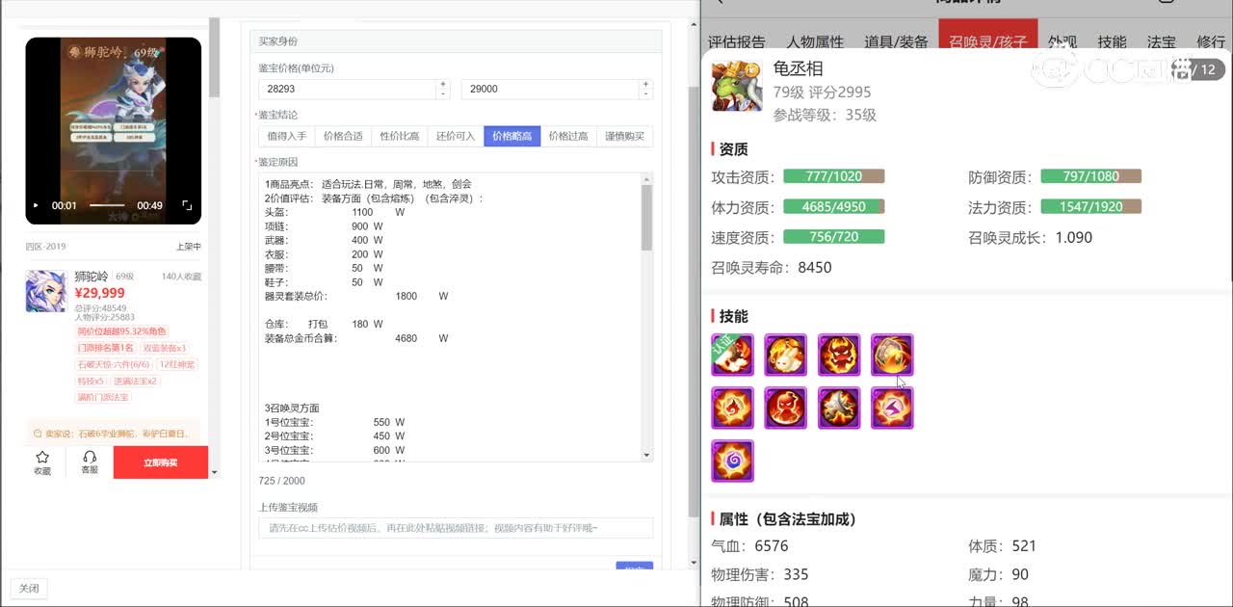The width and height of the screenshot is (1233, 607).
Task: Click the 气血: 6576 attribute value
Action: coord(772,545)
